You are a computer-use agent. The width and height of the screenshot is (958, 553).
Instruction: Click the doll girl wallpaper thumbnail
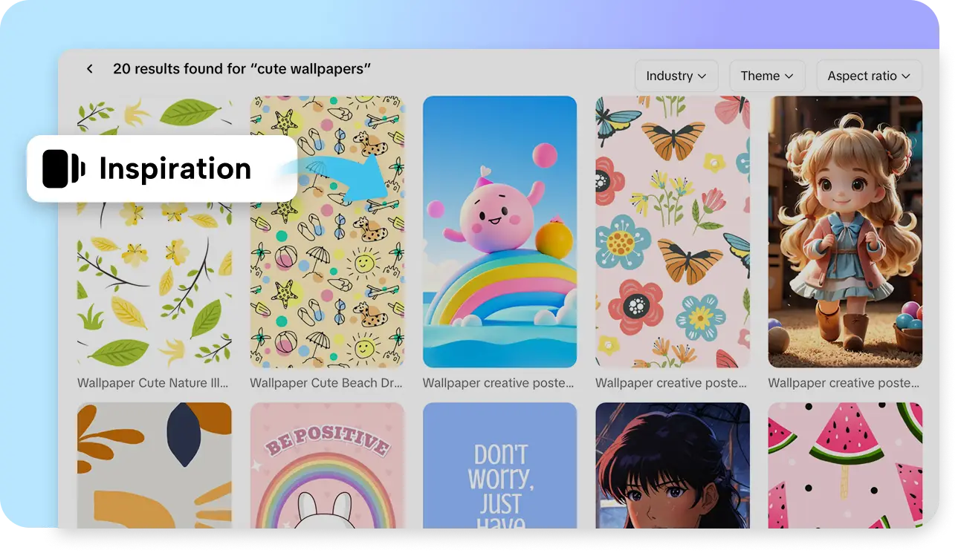[845, 232]
